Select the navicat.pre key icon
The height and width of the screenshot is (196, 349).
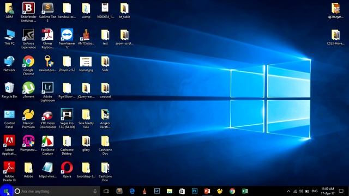click(x=47, y=64)
